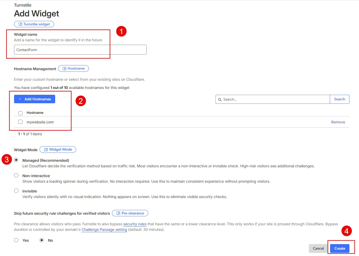The image size is (359, 256).
Task: Click the Cancel button
Action: tap(318, 248)
